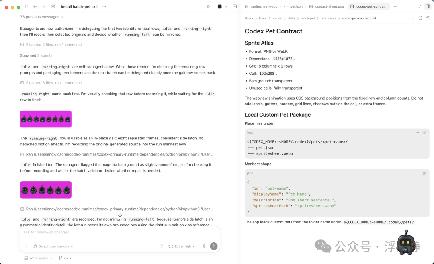Toggle the right side panel icon
This screenshot has width=434, height=264.
428,7
